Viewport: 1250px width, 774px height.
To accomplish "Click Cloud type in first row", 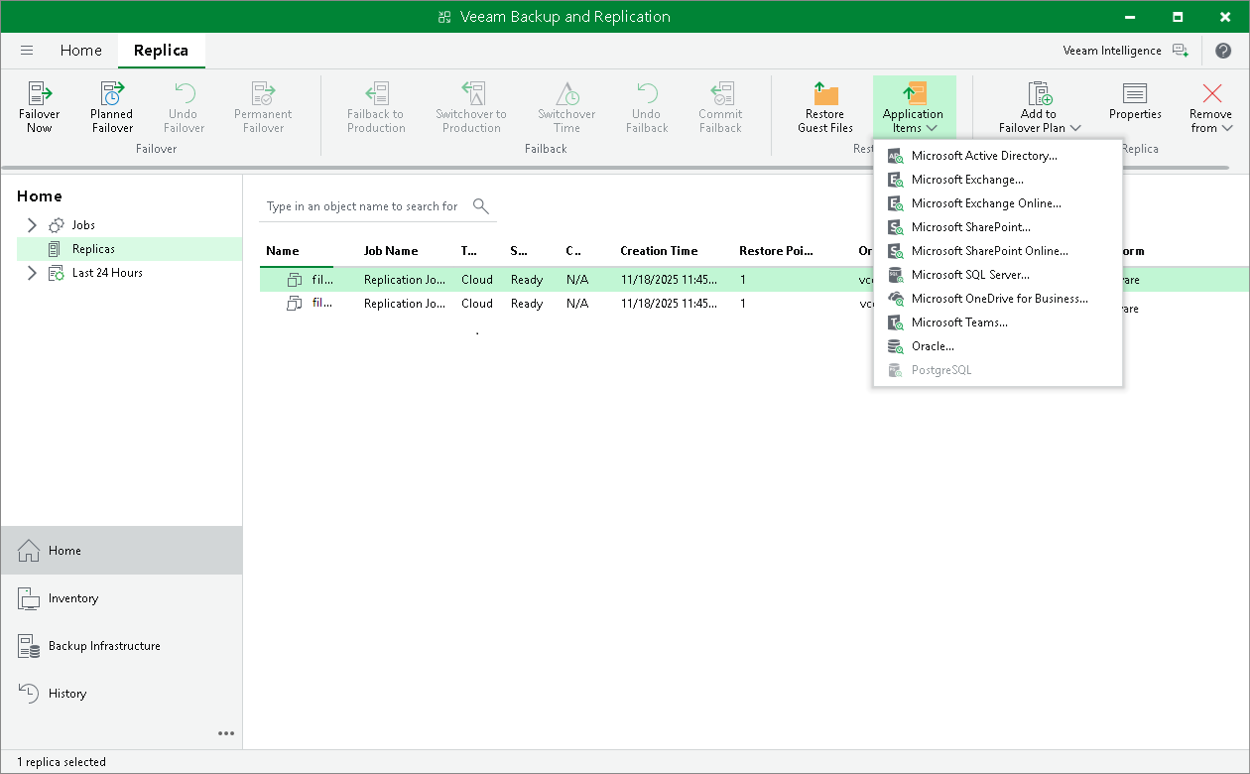I will (x=477, y=280).
